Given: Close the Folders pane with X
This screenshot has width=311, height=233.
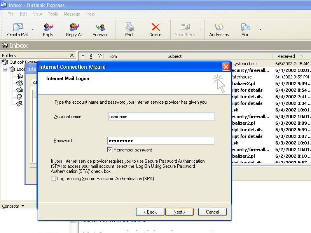Looking at the screenshot, I should pyautogui.click(x=72, y=55).
